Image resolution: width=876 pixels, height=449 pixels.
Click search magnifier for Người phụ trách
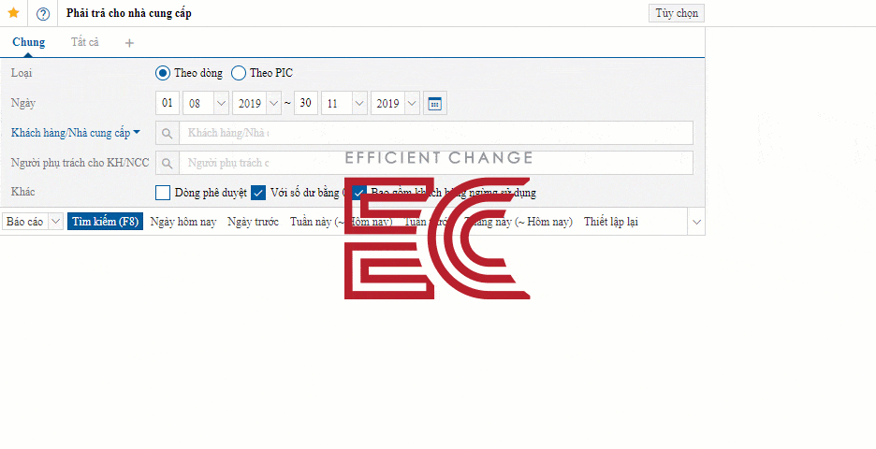167,163
